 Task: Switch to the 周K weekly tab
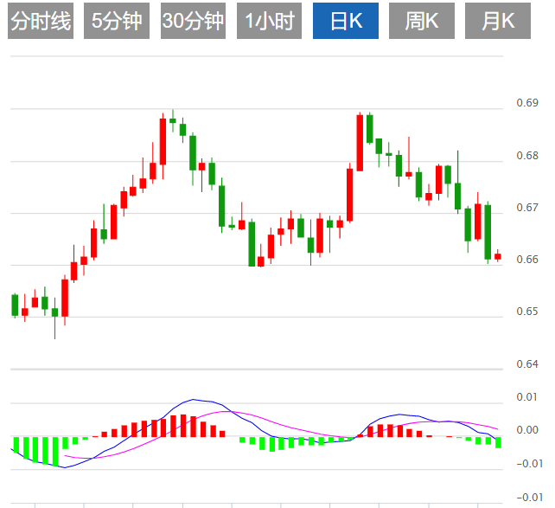[422, 21]
